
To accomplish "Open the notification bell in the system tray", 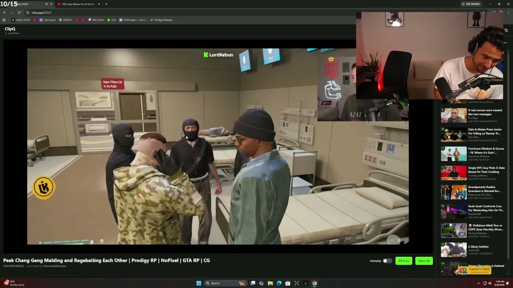I will (508, 283).
